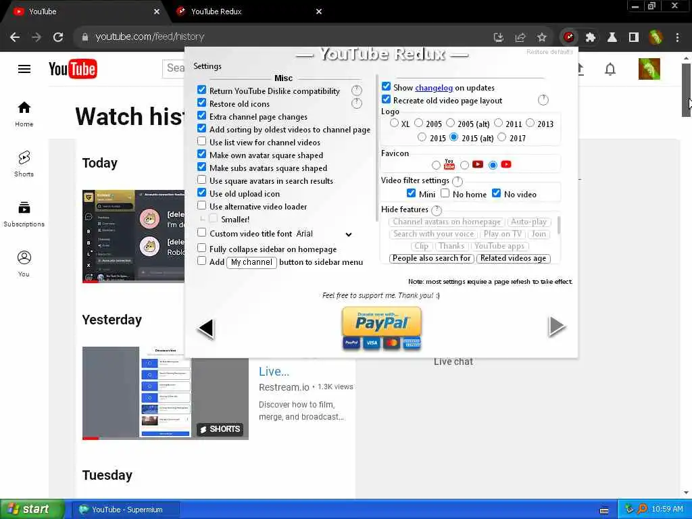Toggle the side panel icon
692x519 pixels.
coord(634,37)
